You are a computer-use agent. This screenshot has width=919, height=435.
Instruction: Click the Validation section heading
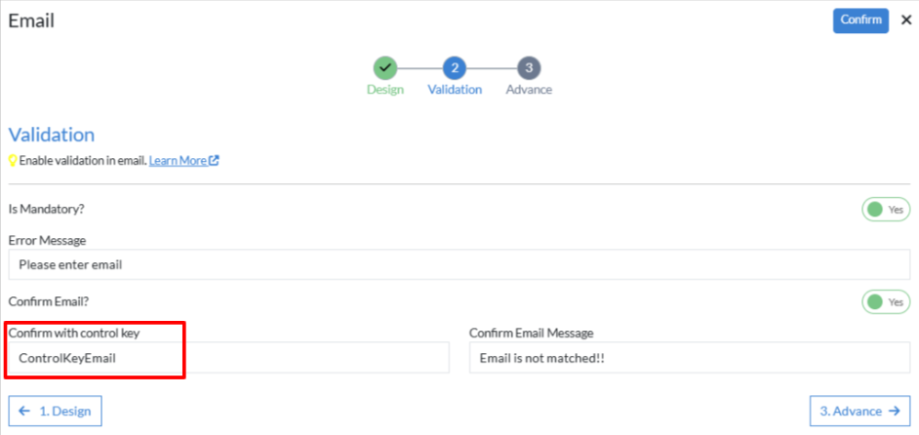(52, 135)
